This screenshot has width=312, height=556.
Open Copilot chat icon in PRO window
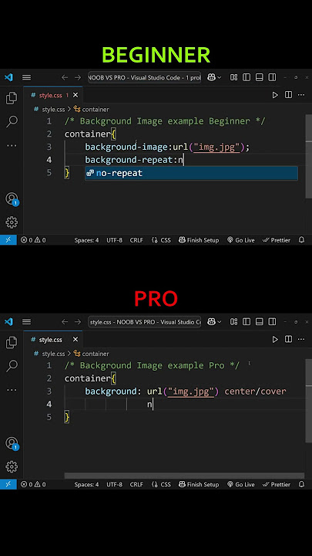click(x=212, y=321)
